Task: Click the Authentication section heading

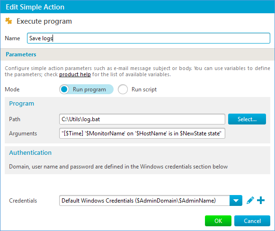Action: coord(30,152)
